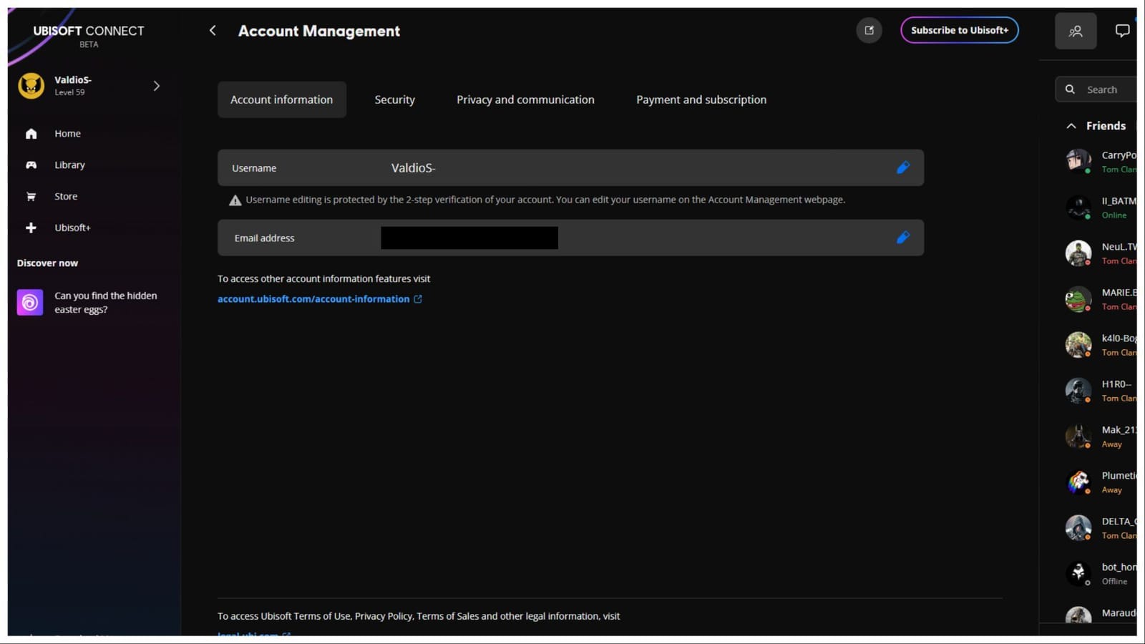The width and height of the screenshot is (1145, 644).
Task: Open the chat bubble icon
Action: pos(1122,30)
